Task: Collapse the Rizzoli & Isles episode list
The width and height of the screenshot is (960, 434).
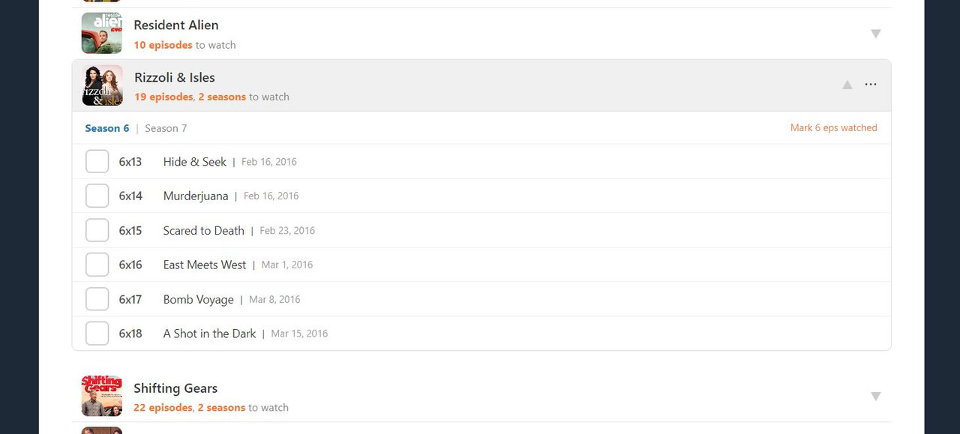Action: coord(847,85)
